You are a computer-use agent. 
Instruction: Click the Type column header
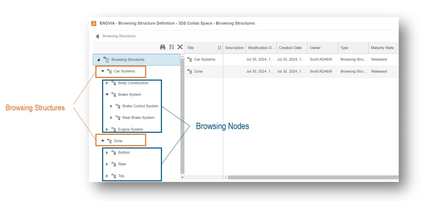[x=353, y=48]
